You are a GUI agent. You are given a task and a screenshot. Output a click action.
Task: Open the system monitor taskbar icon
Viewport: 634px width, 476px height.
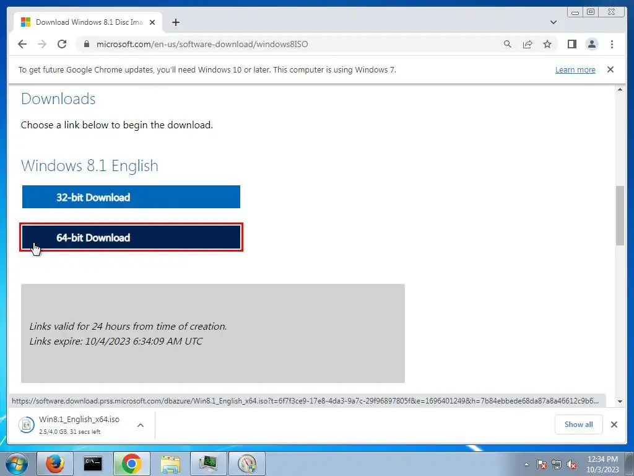[x=208, y=464]
